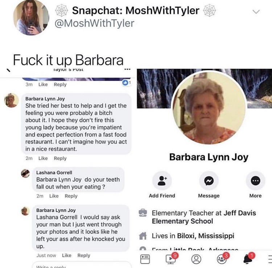The width and height of the screenshot is (272, 268).
Task: Open the Watch video tab icon
Action: (x=171, y=259)
